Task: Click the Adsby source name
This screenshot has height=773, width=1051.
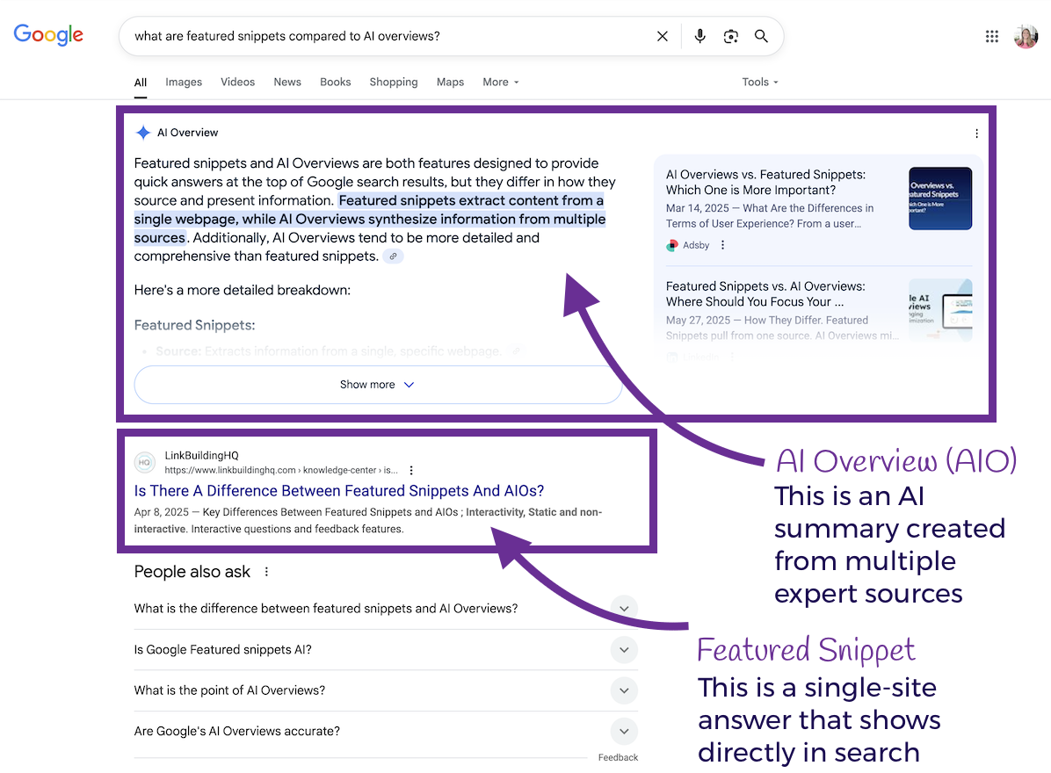Action: [696, 245]
